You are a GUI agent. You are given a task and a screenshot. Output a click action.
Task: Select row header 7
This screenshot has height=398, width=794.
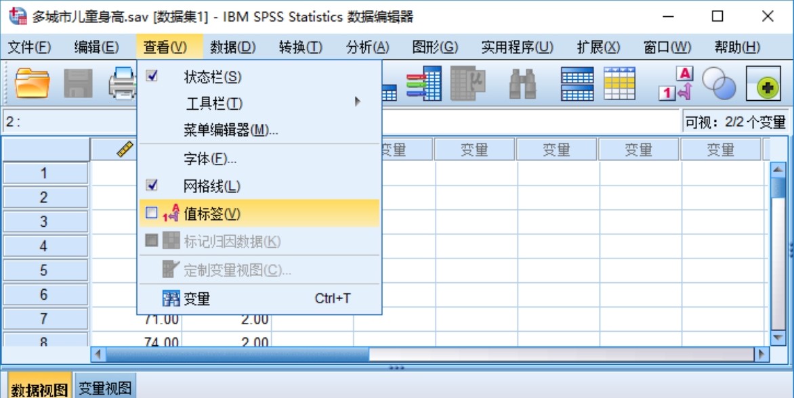[45, 319]
